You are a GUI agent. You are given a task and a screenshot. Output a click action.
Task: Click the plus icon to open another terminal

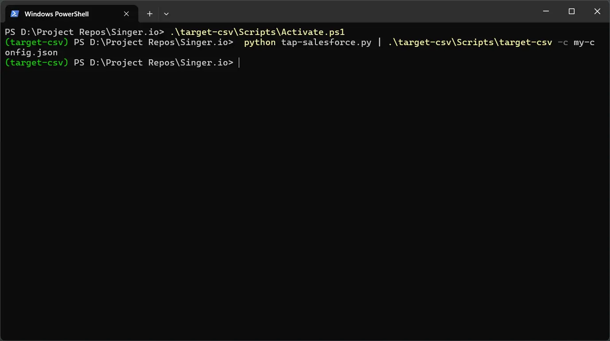pos(149,14)
